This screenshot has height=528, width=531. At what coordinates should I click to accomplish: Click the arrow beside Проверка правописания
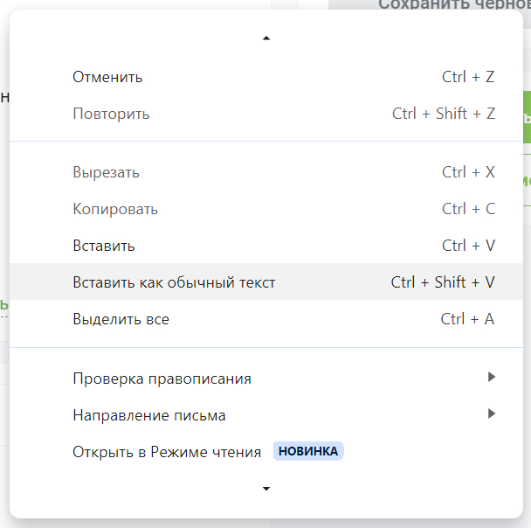492,377
